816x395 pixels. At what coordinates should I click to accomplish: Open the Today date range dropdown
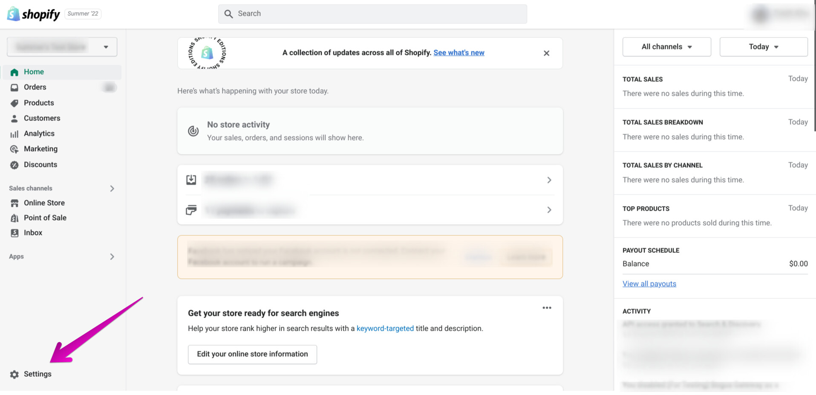(763, 47)
